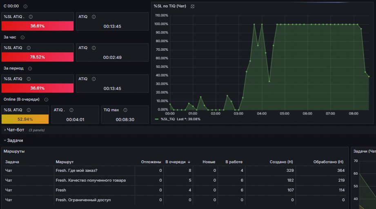376x209 pixels.
Task: Click the icon beside %SL по TiQ (Чат) title
Action: 193,7
